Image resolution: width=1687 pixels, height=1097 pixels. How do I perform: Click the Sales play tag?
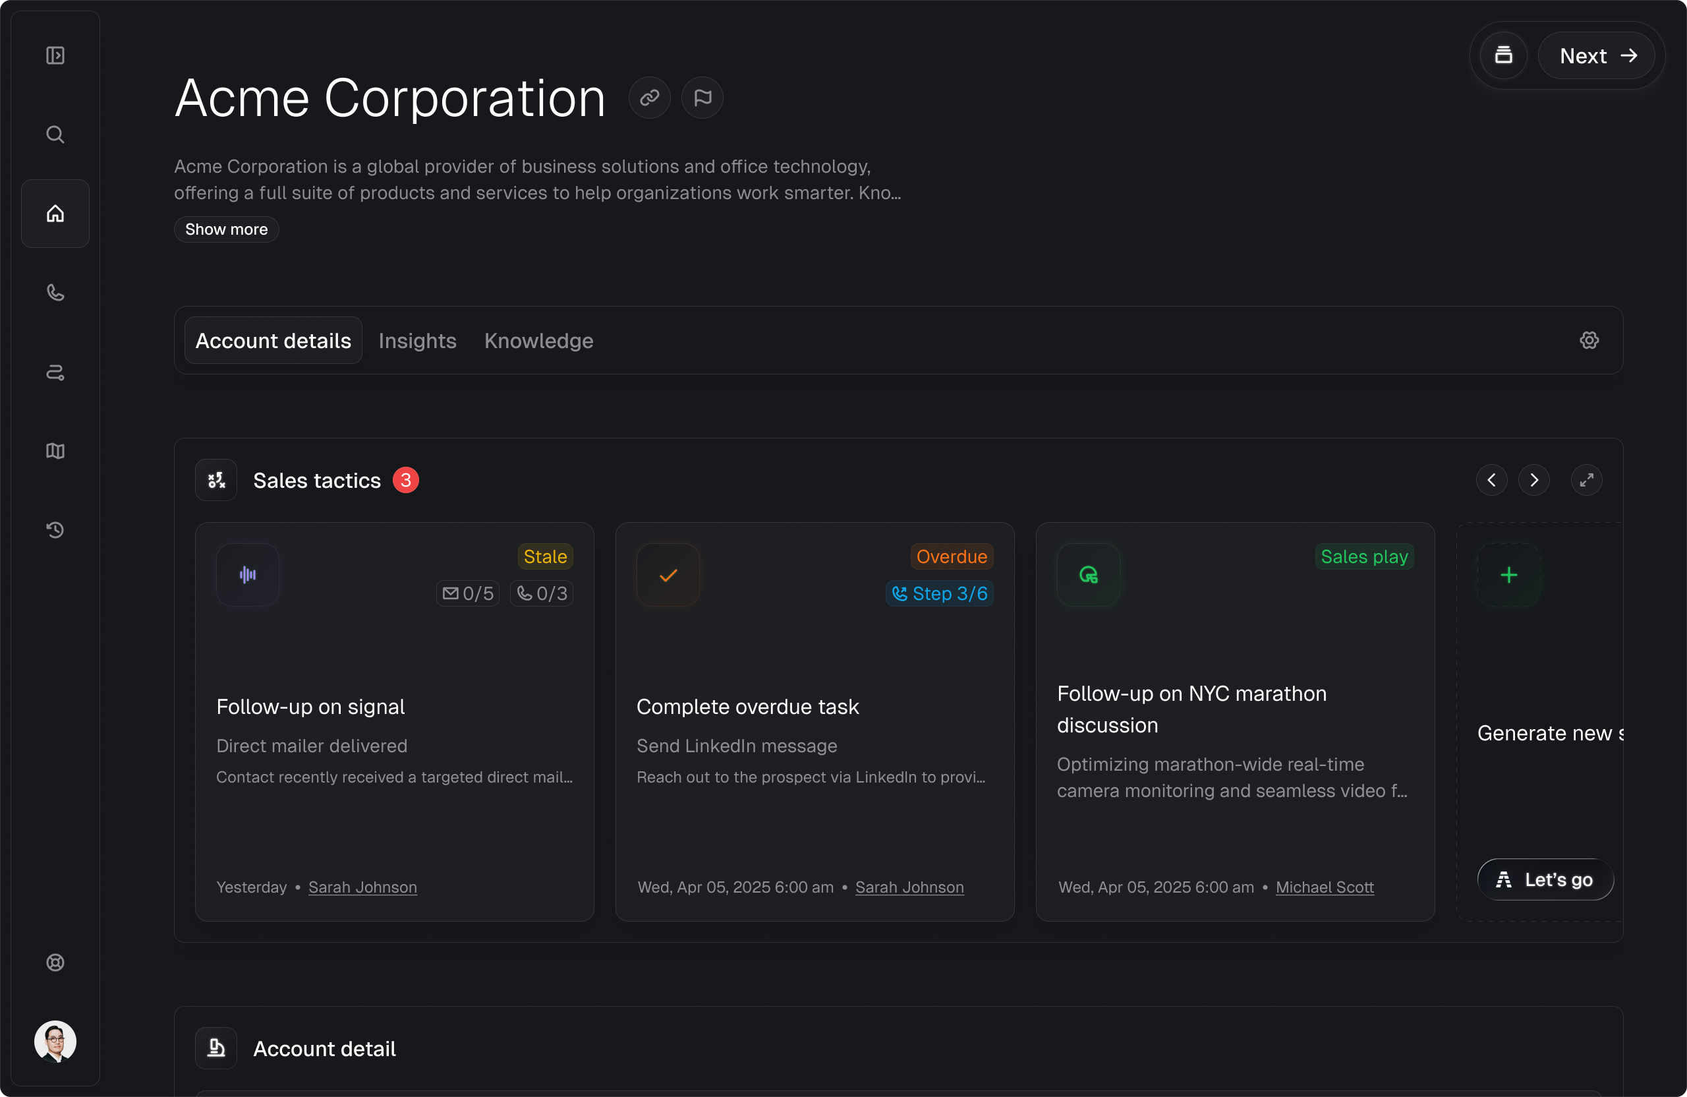click(1365, 556)
